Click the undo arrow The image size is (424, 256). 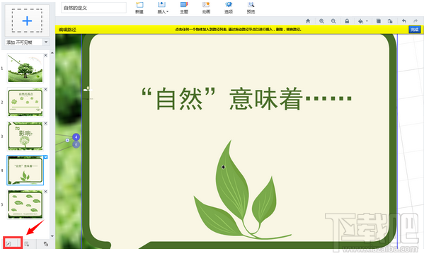404,21
